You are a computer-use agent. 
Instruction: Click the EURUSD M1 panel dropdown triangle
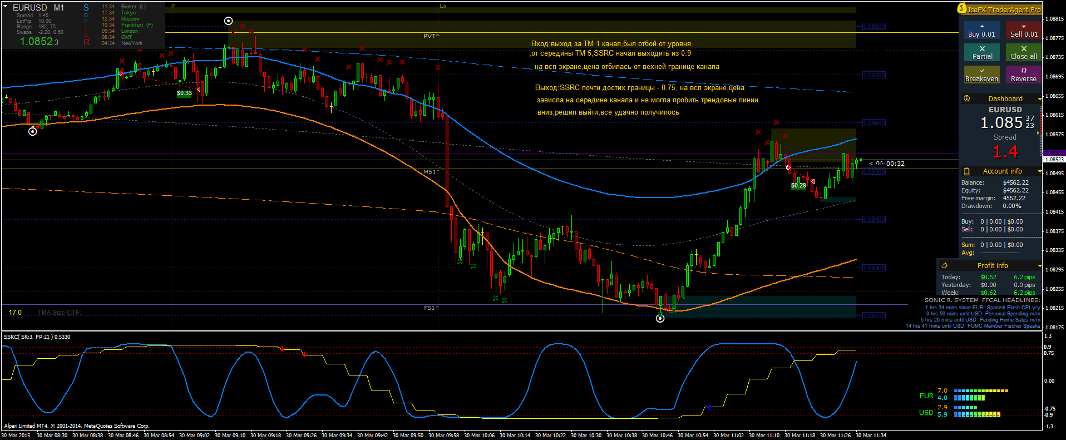[x=5, y=7]
